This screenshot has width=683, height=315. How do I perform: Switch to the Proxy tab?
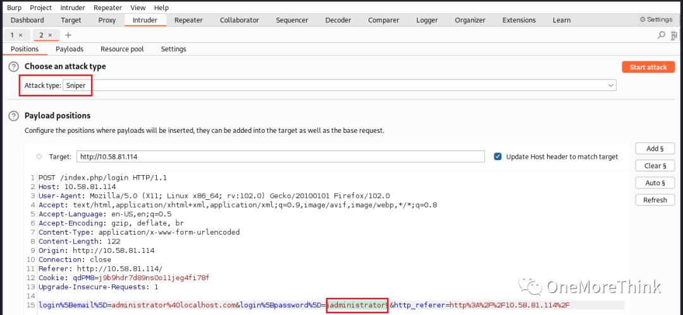tap(107, 20)
